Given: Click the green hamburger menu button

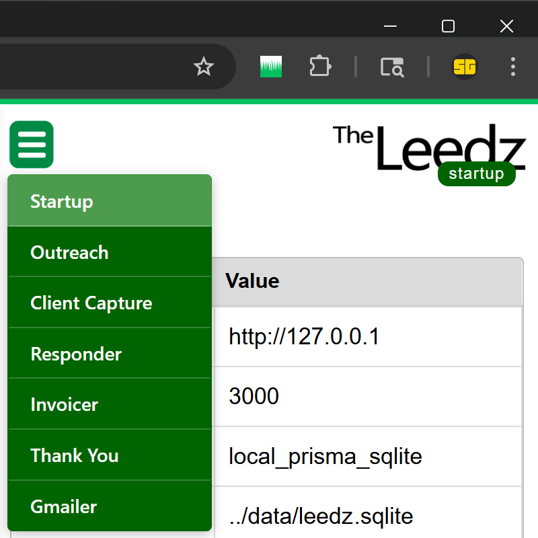Looking at the screenshot, I should (x=32, y=145).
